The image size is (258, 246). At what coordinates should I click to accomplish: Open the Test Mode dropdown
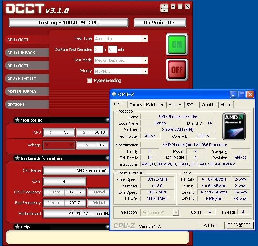click(x=145, y=60)
